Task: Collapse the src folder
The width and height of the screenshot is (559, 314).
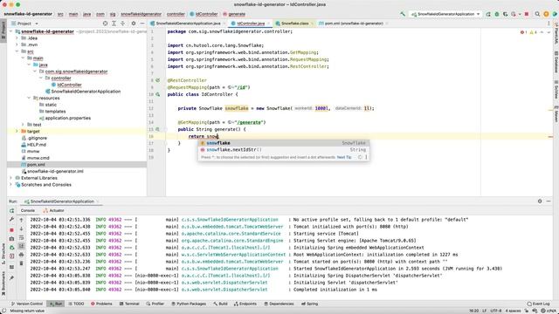Action: click(x=17, y=51)
